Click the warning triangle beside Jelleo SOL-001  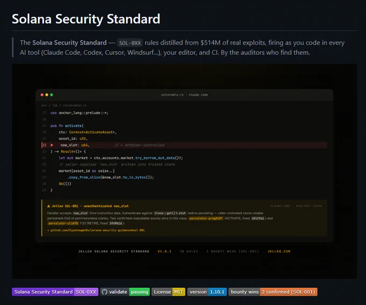[48, 206]
